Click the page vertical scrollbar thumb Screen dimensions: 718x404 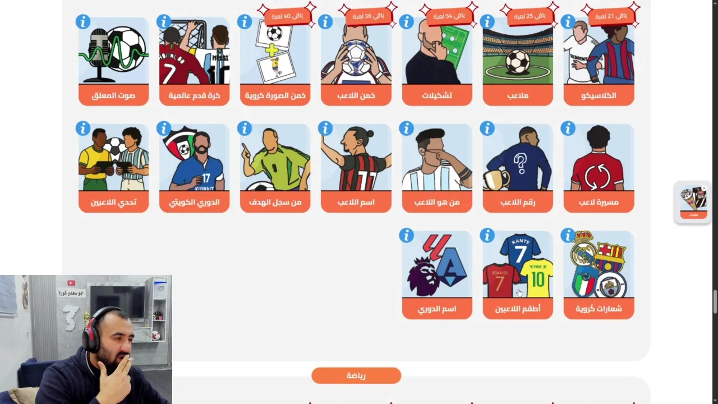coord(715,302)
